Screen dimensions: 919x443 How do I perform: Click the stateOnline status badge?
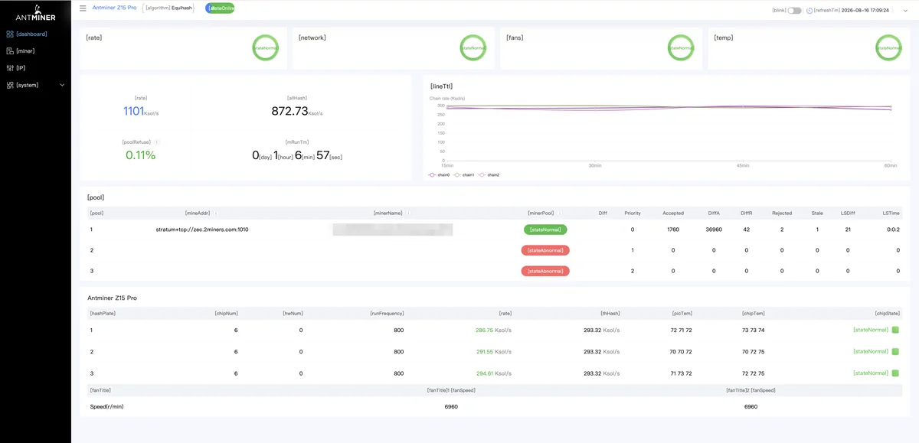[x=220, y=8]
